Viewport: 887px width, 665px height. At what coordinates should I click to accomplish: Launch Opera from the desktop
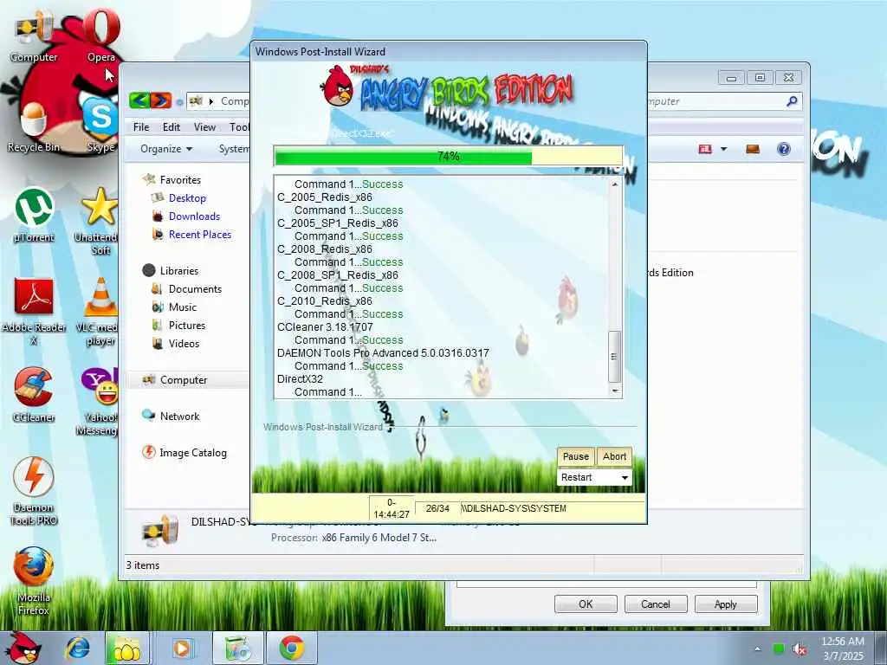(101, 35)
